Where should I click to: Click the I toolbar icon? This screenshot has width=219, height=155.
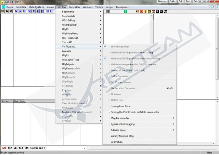click(145, 11)
